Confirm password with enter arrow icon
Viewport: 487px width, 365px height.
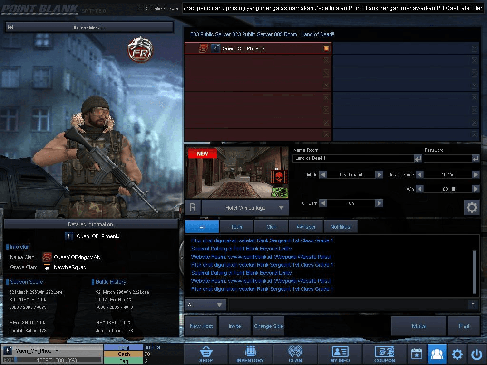(x=476, y=158)
